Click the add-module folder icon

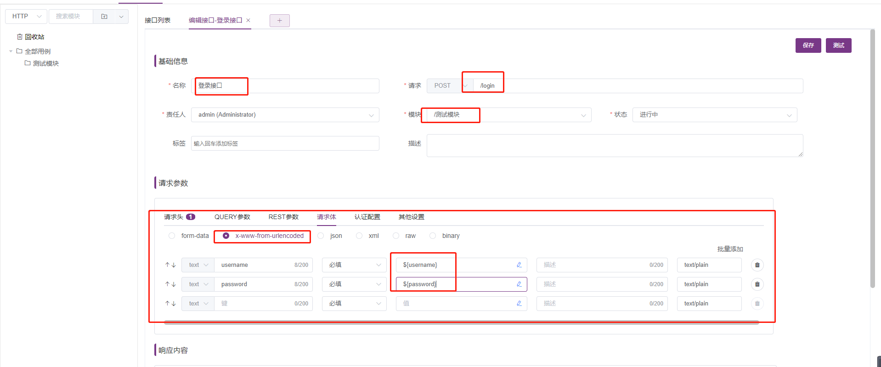click(104, 17)
